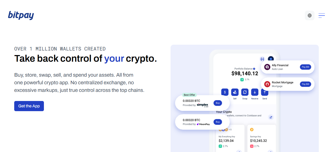This screenshot has height=152, width=333.
Task: Click the Rocket Mortgage logo
Action: coord(267,84)
